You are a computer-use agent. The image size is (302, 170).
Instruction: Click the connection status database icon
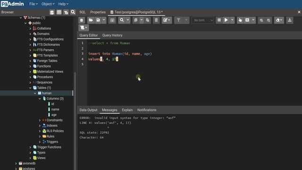click(x=82, y=20)
